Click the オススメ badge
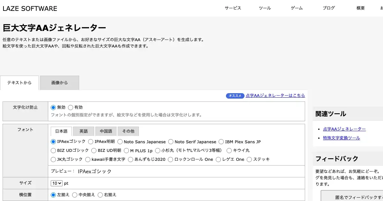The height and width of the screenshot is (201, 383). [x=235, y=96]
